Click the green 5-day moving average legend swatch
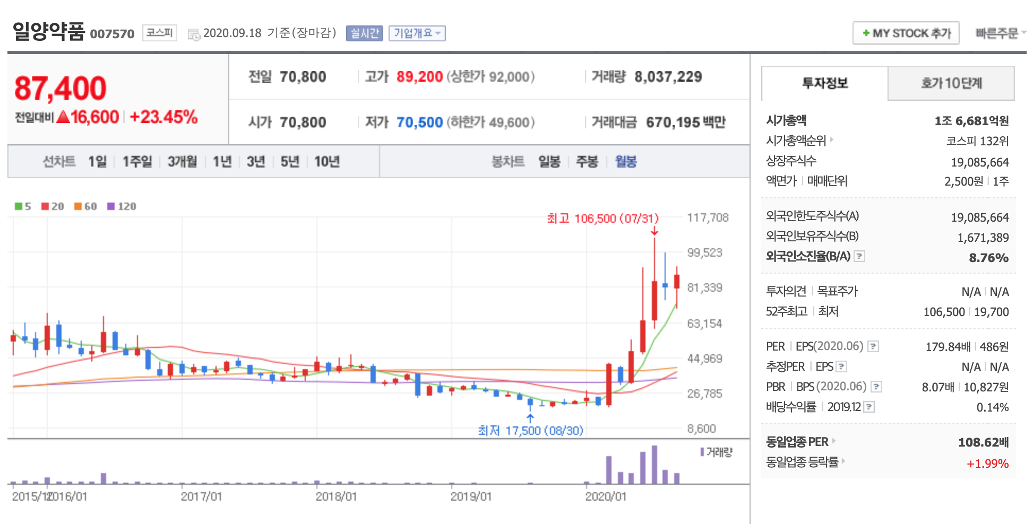This screenshot has height=524, width=1033. [x=18, y=206]
